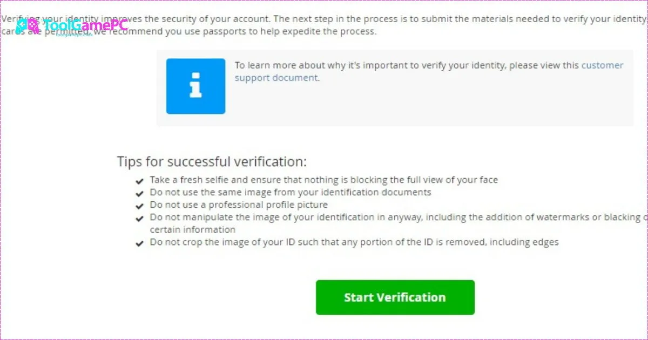Select the cyan gamepad icon in the ToolGamePC logo
This screenshot has width=648, height=340.
pyautogui.click(x=22, y=26)
